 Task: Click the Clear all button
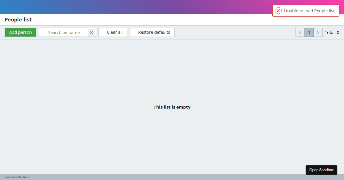pyautogui.click(x=113, y=32)
